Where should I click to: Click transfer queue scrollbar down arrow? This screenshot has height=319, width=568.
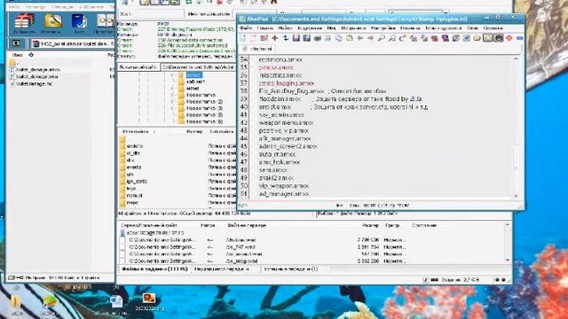[x=507, y=260]
